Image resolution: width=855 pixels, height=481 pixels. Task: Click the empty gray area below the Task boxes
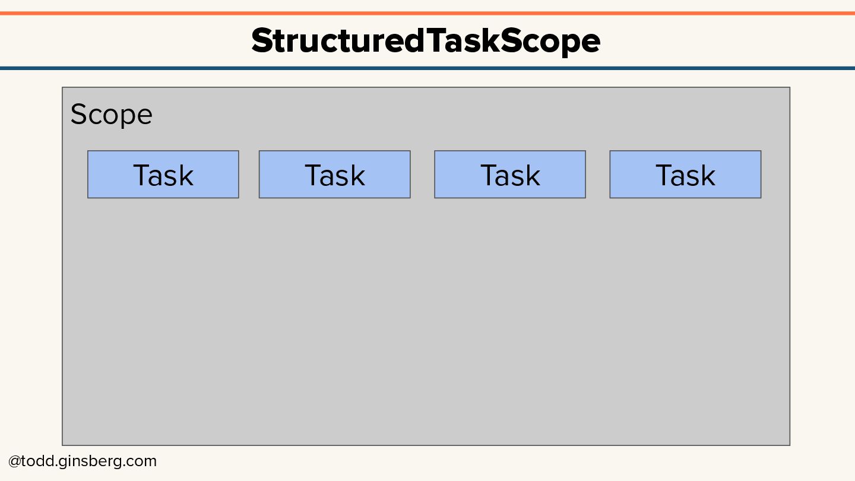click(x=426, y=321)
